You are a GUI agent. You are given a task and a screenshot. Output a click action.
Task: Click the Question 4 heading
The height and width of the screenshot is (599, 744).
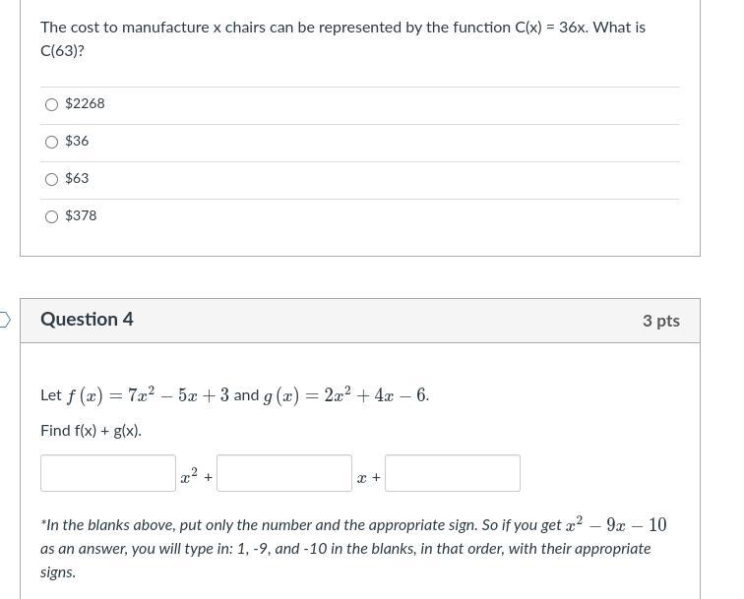(87, 320)
